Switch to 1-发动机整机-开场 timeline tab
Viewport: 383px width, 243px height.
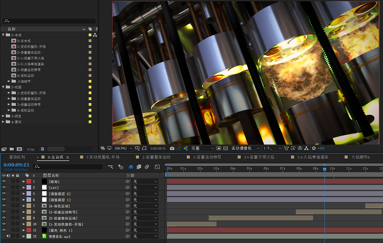click(103, 157)
